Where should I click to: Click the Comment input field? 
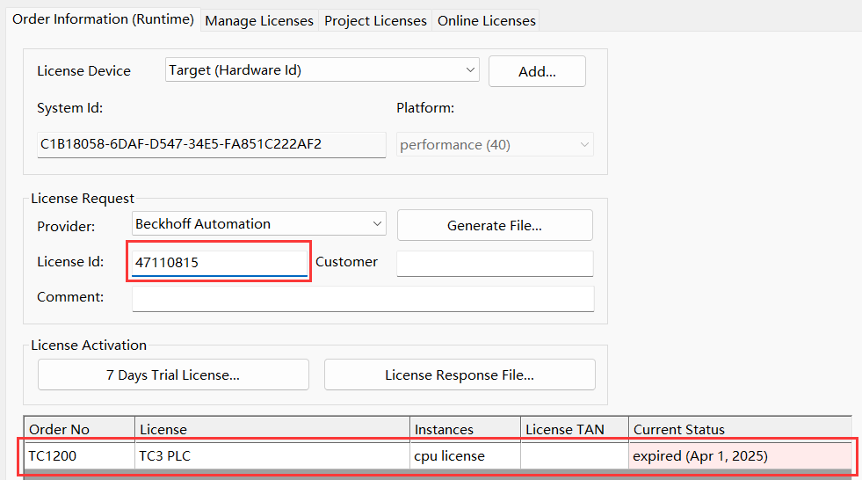(x=363, y=299)
